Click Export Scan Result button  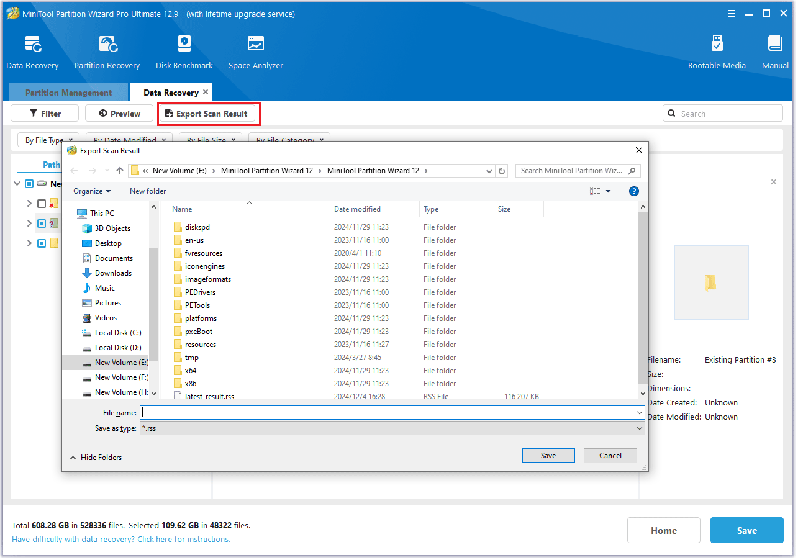click(x=207, y=114)
